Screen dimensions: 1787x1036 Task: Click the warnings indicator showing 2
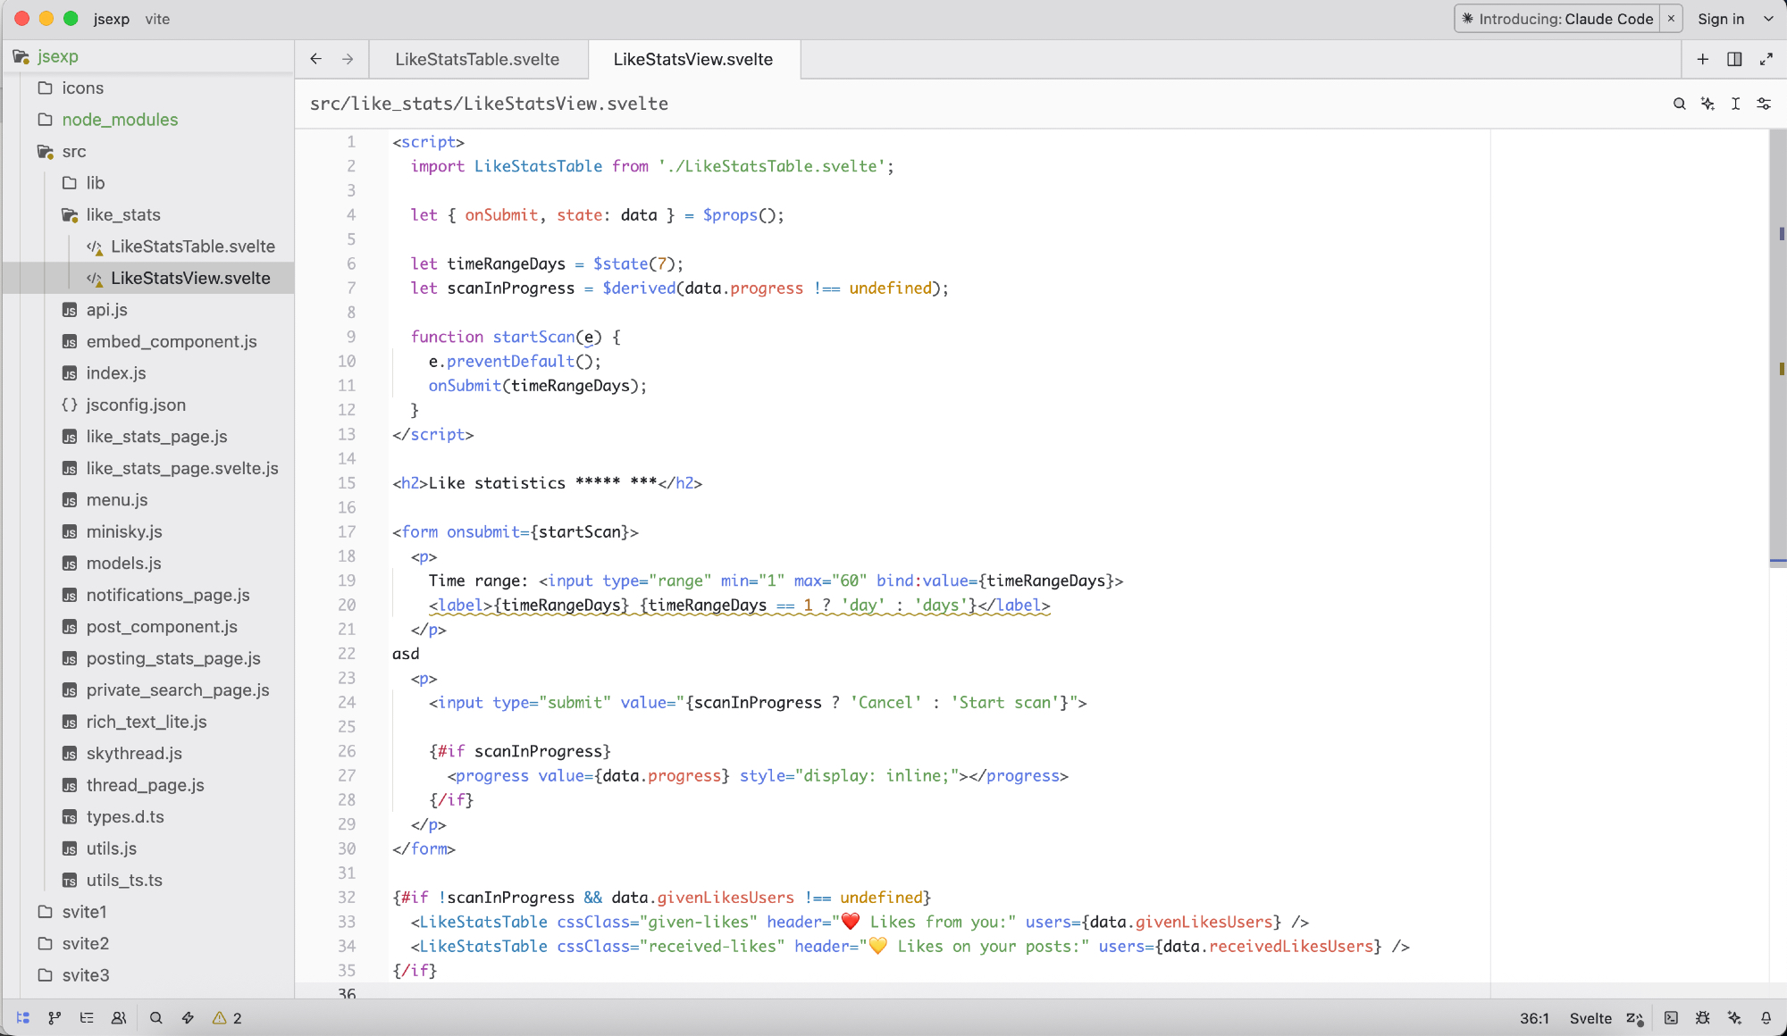point(227,1018)
